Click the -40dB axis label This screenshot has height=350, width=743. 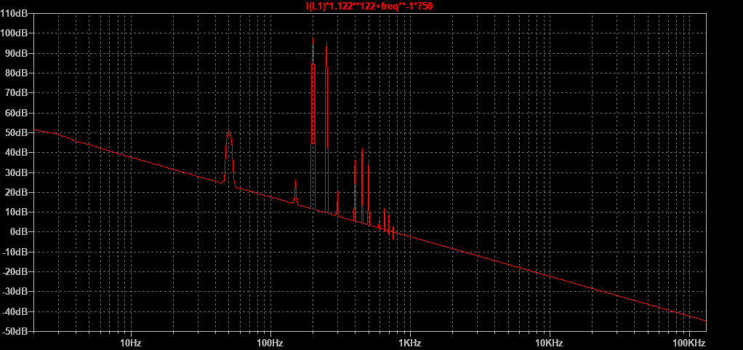(15, 311)
